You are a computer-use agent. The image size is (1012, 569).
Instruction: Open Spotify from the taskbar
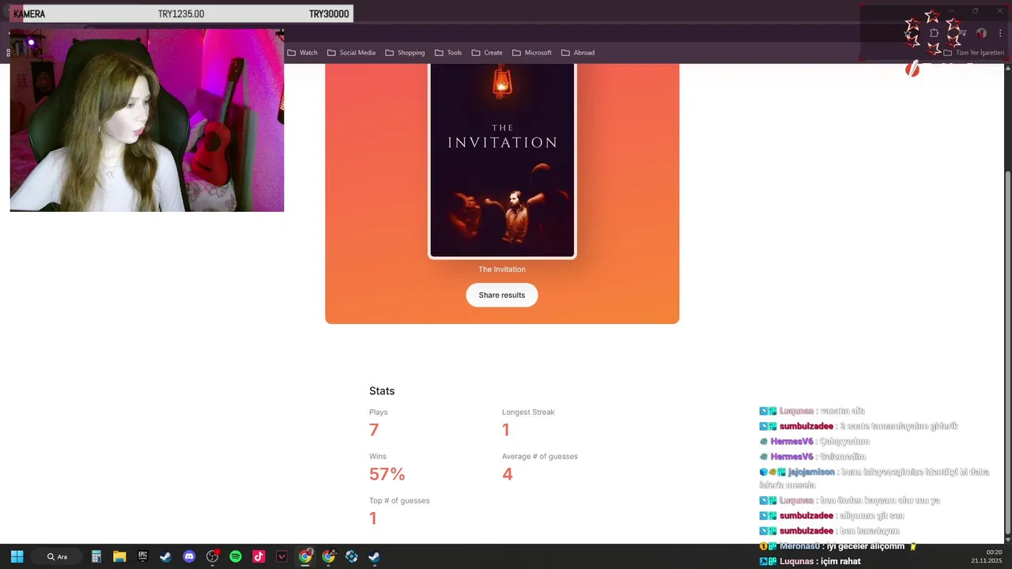coord(236,556)
